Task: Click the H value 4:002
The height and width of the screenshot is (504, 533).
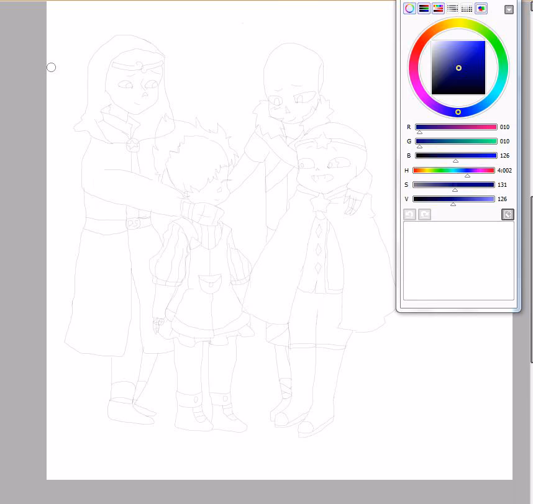Action: tap(504, 171)
